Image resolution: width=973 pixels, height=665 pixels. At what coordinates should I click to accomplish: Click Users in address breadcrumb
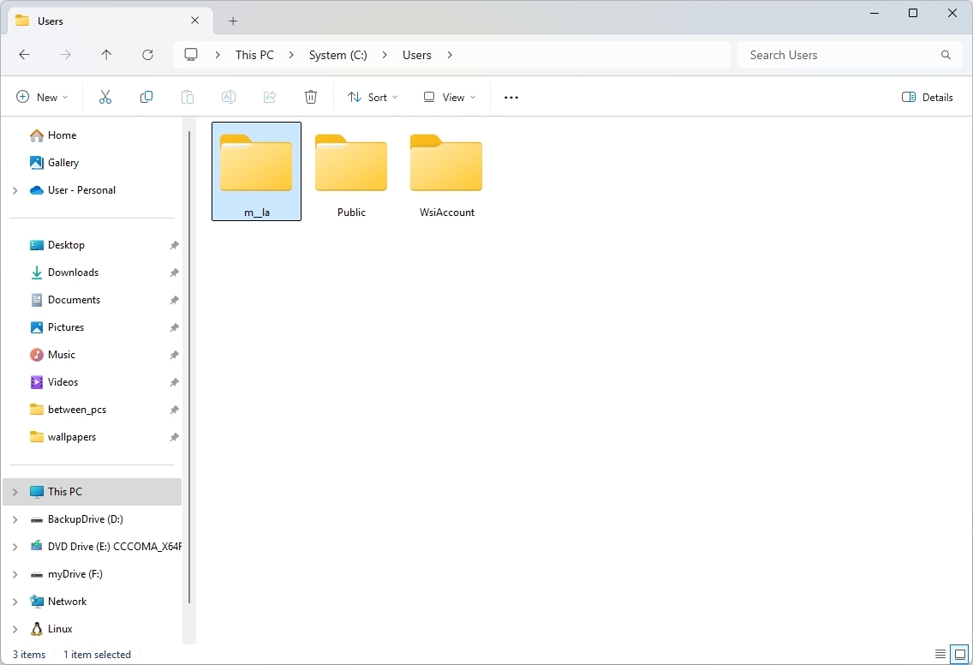click(417, 55)
